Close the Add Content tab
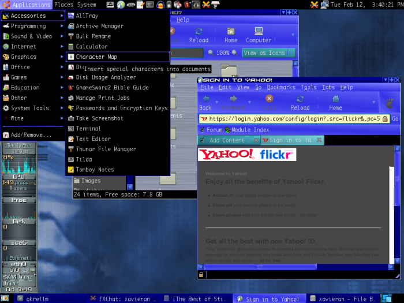The image size is (404, 303). click(x=256, y=140)
